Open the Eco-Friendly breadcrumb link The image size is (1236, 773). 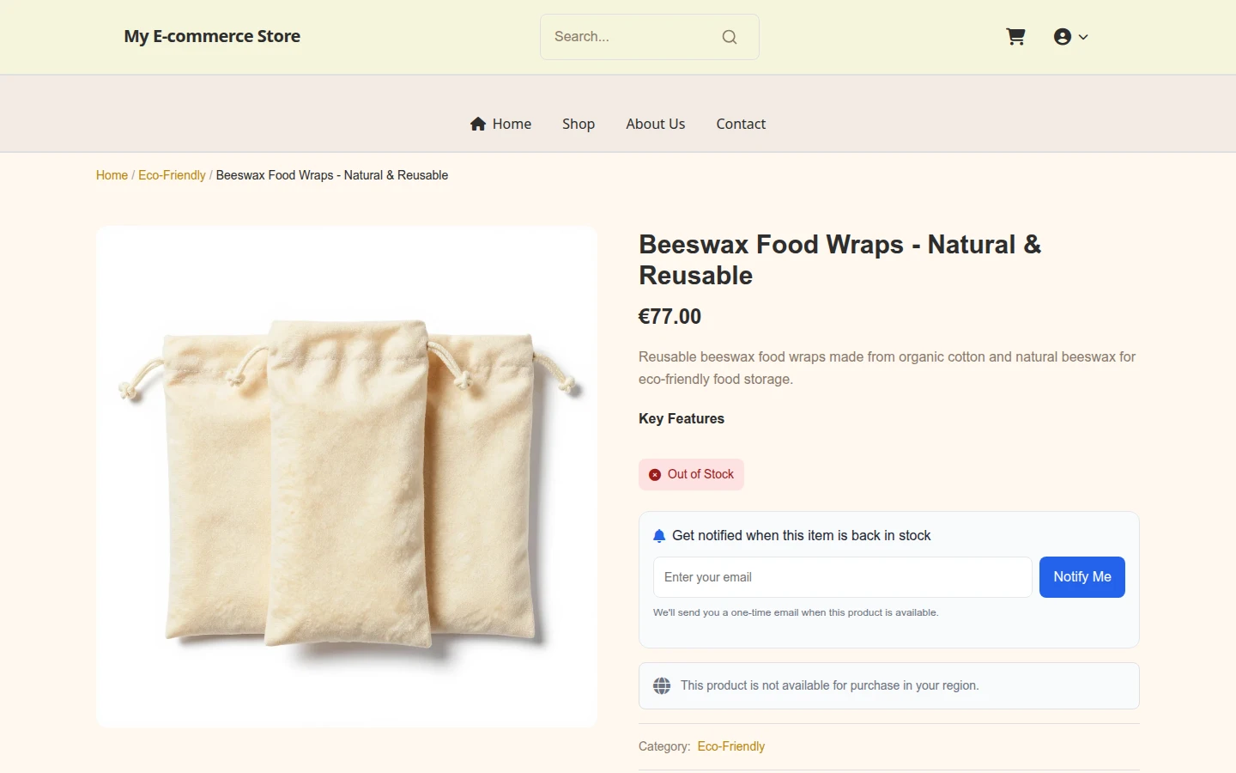click(172, 175)
